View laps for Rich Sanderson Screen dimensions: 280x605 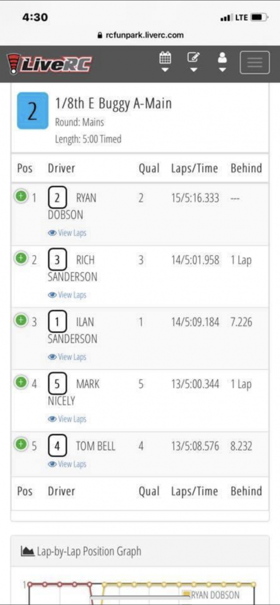point(67,295)
